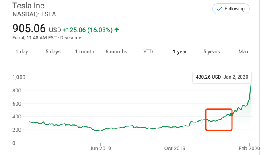Click the green data point on chart

pos(232,114)
